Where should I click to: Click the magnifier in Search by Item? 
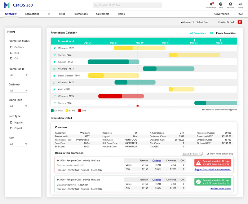[x=201, y=154]
